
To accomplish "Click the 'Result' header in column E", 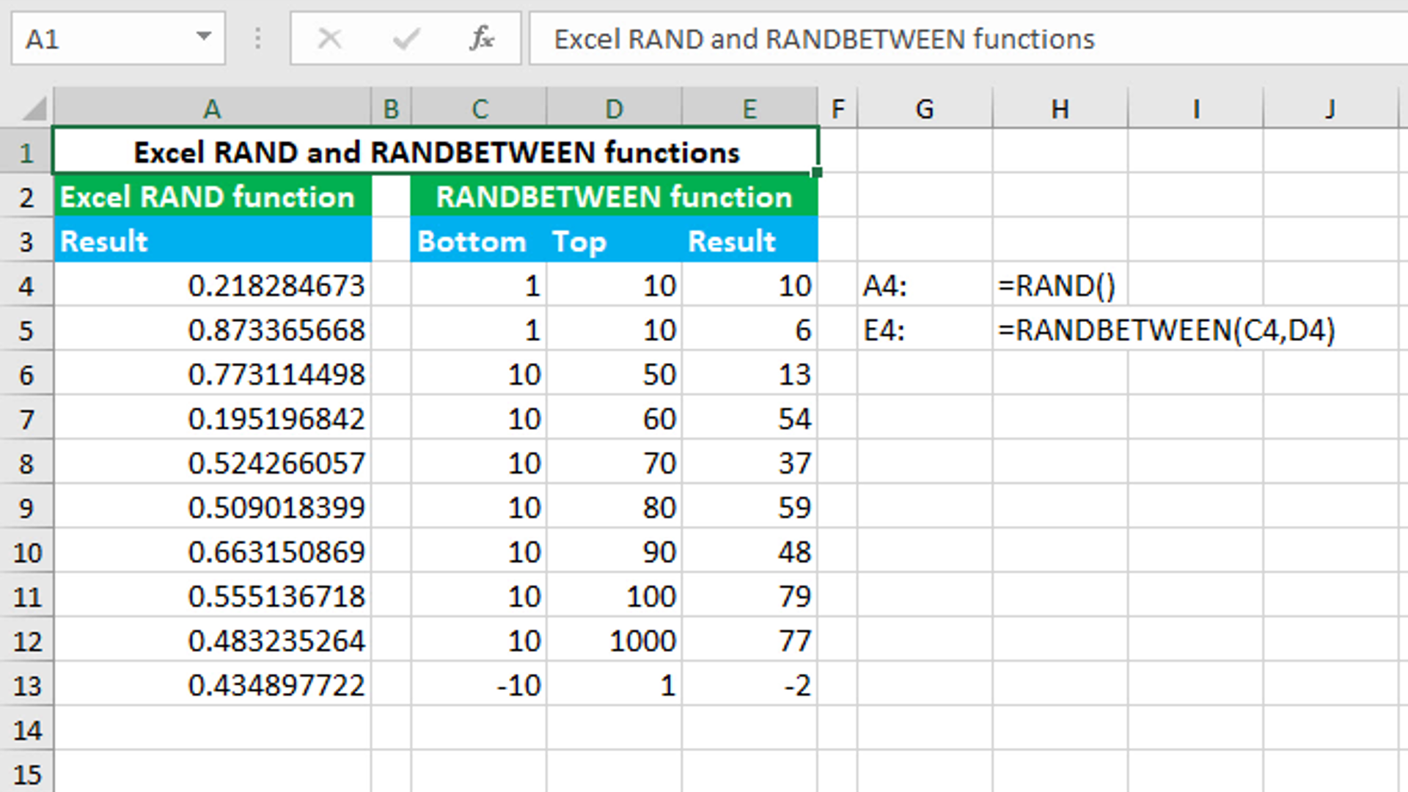I will 749,241.
